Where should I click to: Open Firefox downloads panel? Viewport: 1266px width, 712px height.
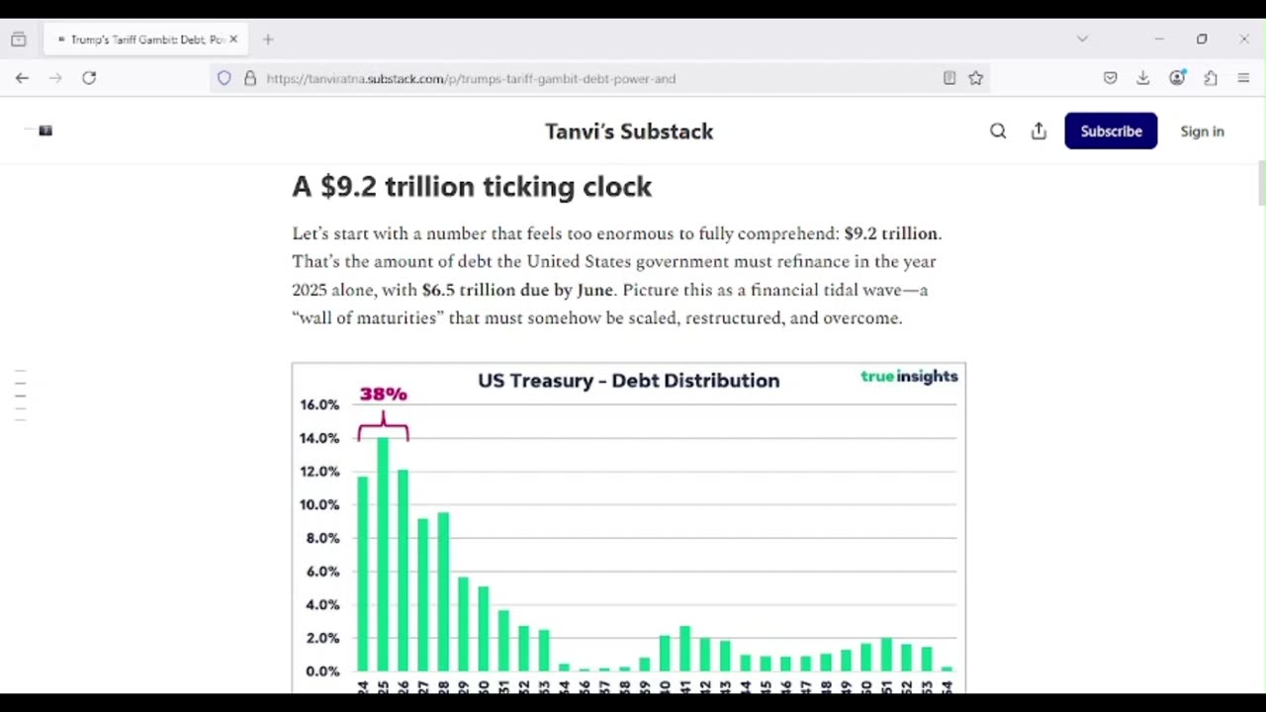(1143, 78)
